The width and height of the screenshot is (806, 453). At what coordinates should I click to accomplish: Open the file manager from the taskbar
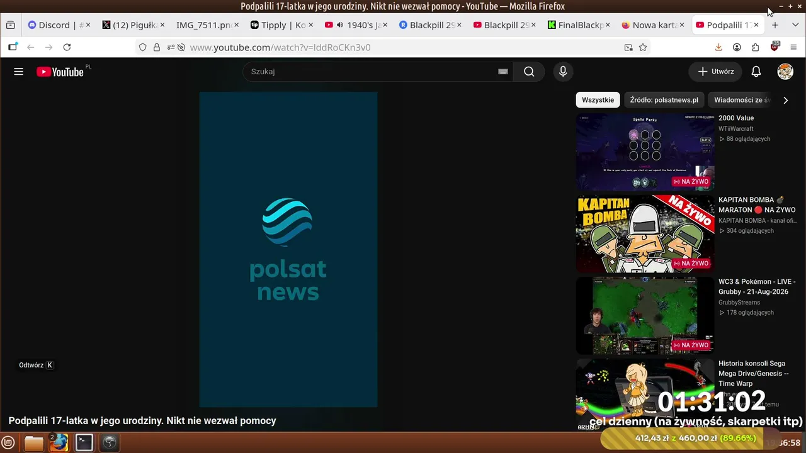point(33,443)
